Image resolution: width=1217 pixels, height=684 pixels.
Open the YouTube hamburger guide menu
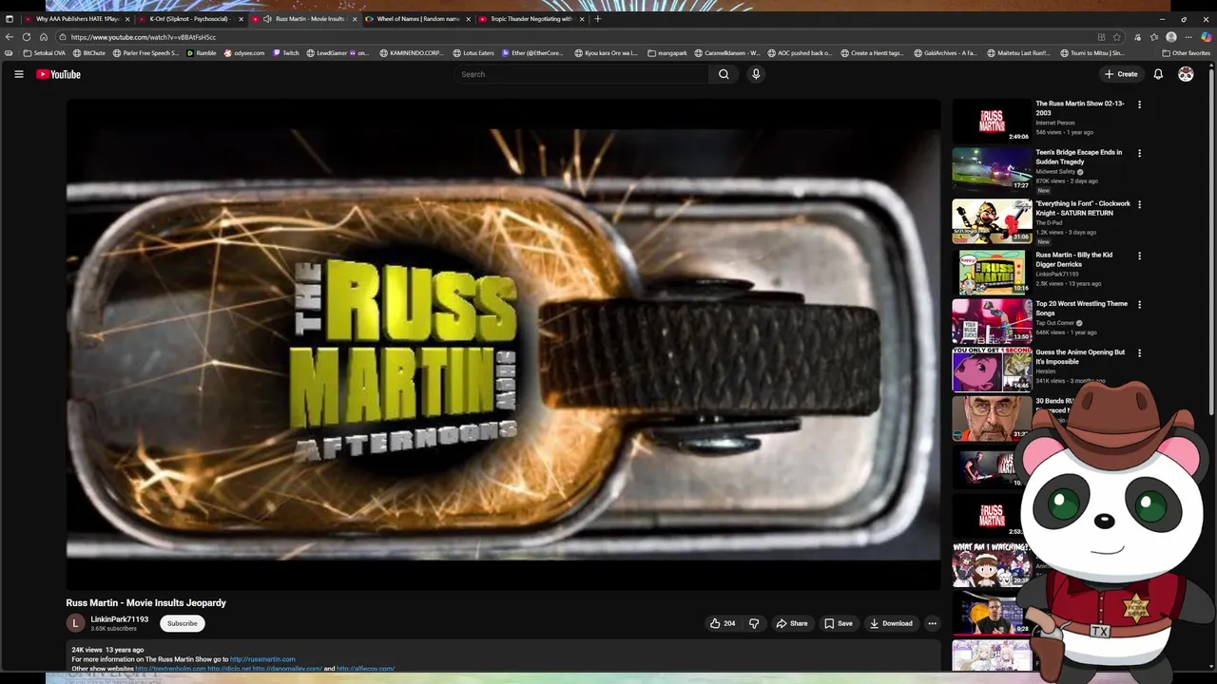(18, 74)
